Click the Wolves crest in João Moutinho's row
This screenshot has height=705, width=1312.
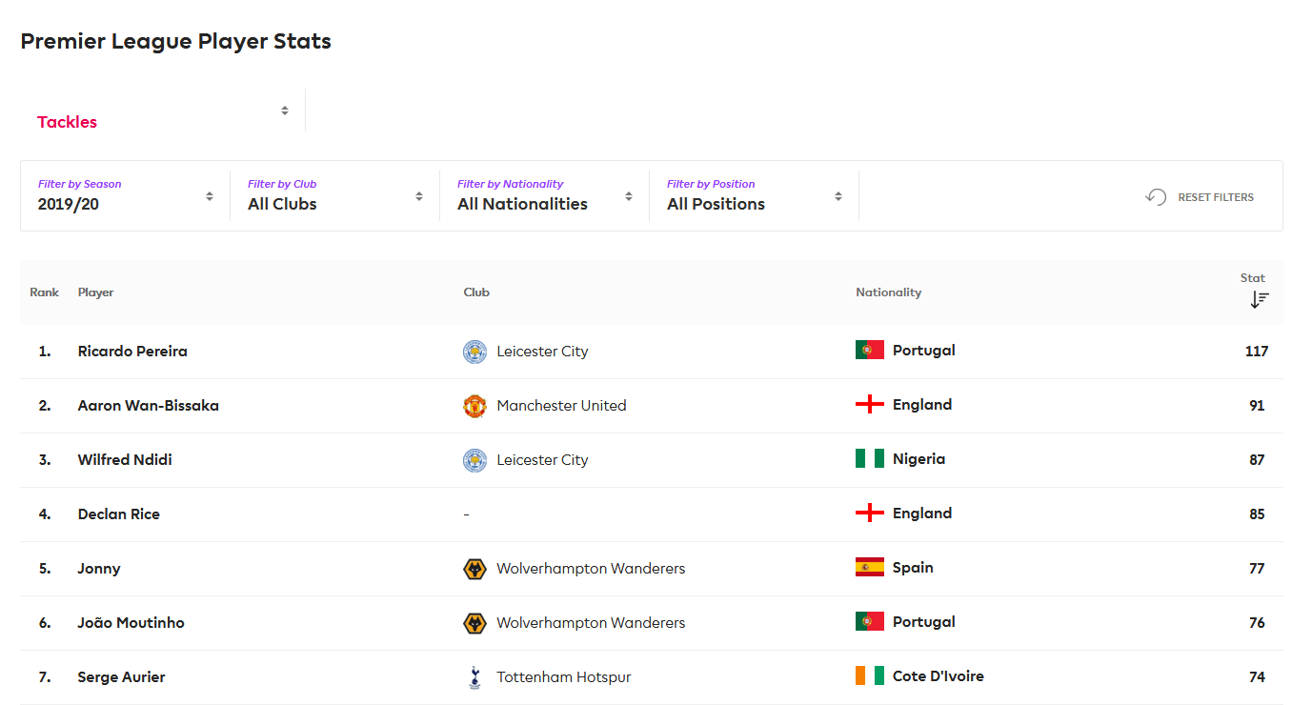(474, 623)
